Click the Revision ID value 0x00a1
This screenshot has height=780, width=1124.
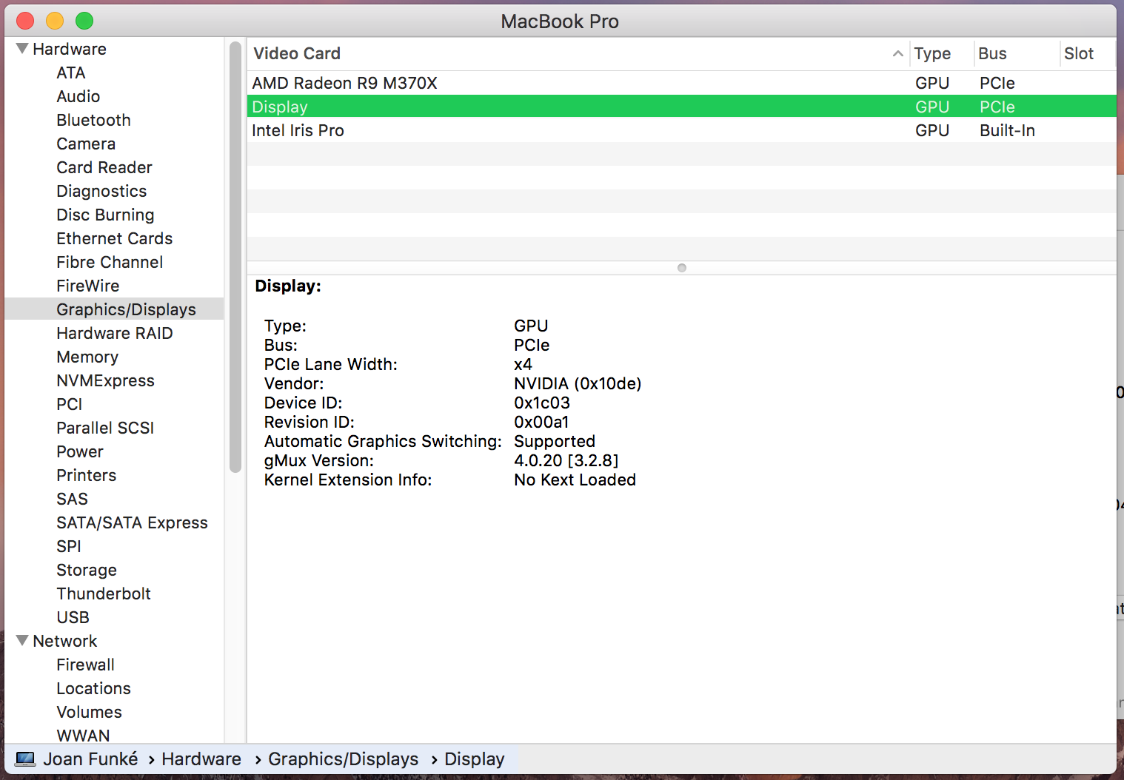[541, 422]
